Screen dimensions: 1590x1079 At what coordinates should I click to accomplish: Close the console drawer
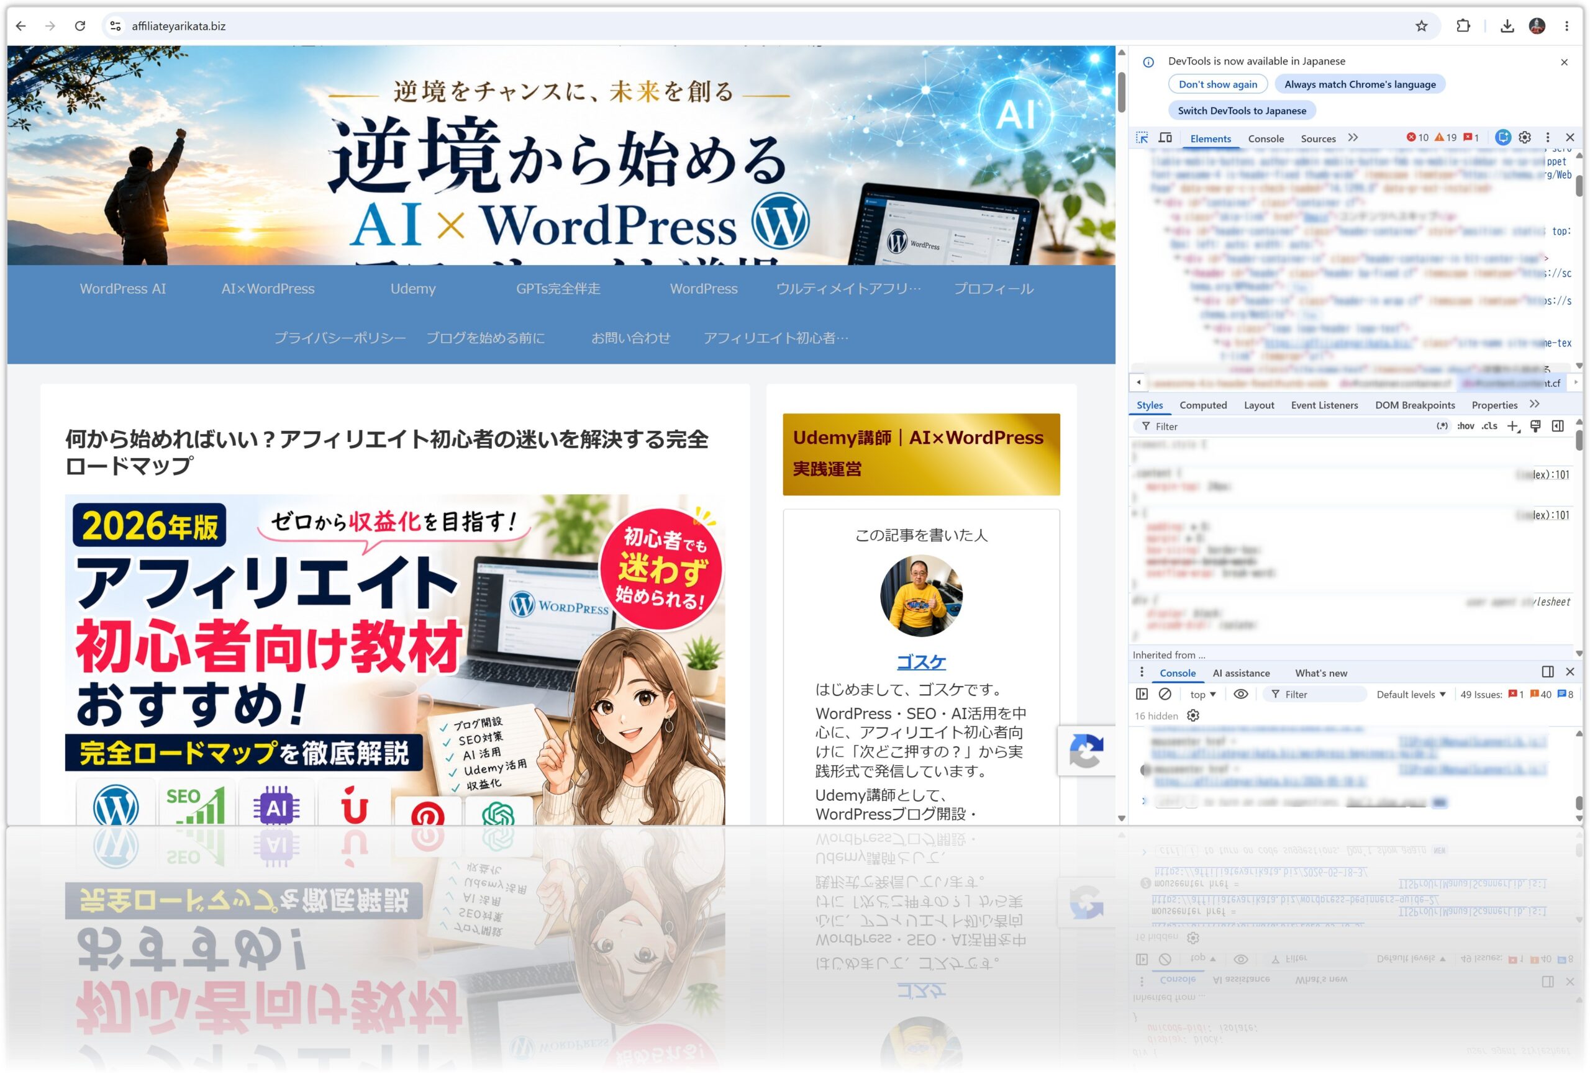tap(1570, 672)
